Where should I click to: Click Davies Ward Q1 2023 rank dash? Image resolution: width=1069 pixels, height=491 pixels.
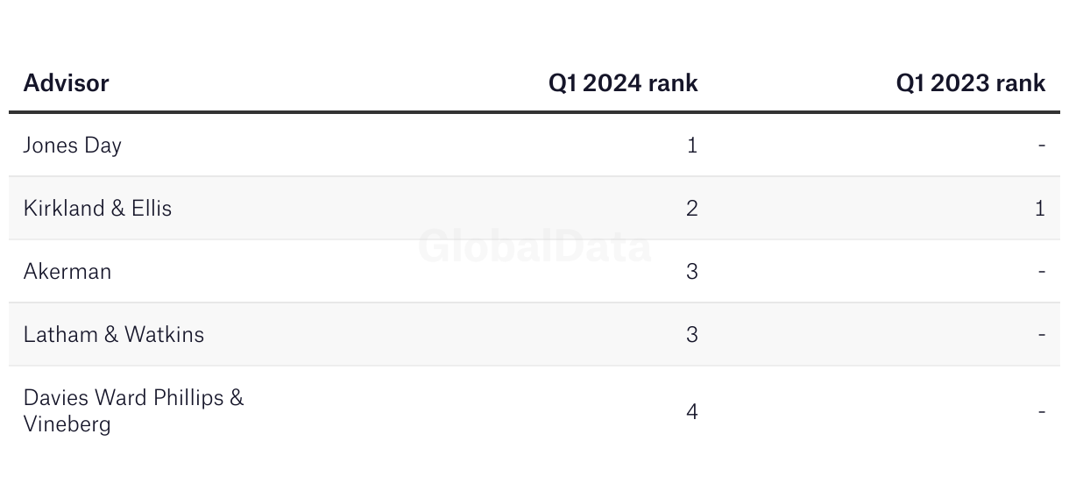(x=1042, y=411)
